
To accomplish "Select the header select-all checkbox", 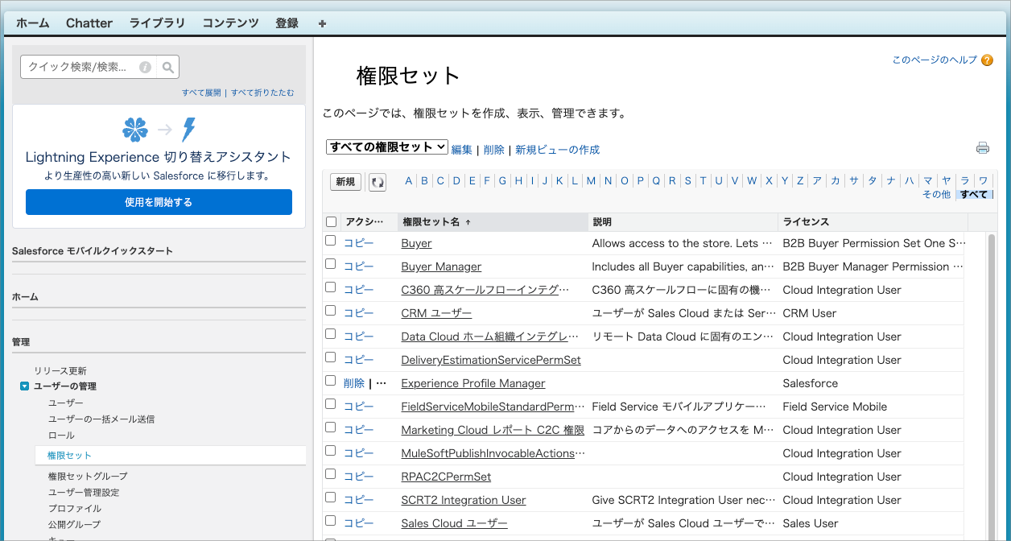I will tap(332, 221).
